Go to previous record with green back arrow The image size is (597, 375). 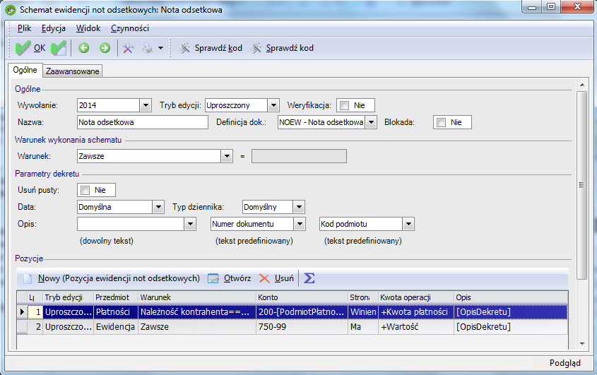point(84,48)
